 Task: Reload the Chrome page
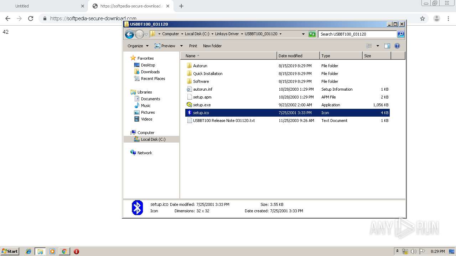pos(31,18)
